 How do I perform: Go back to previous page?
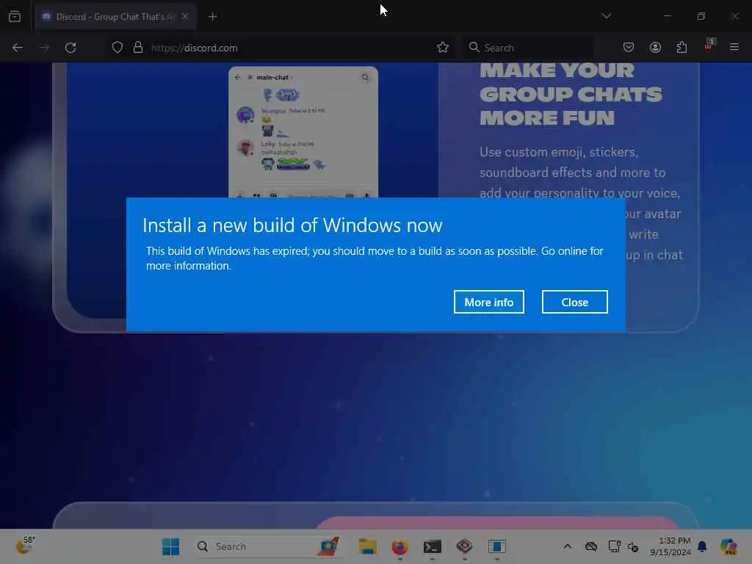(18, 48)
